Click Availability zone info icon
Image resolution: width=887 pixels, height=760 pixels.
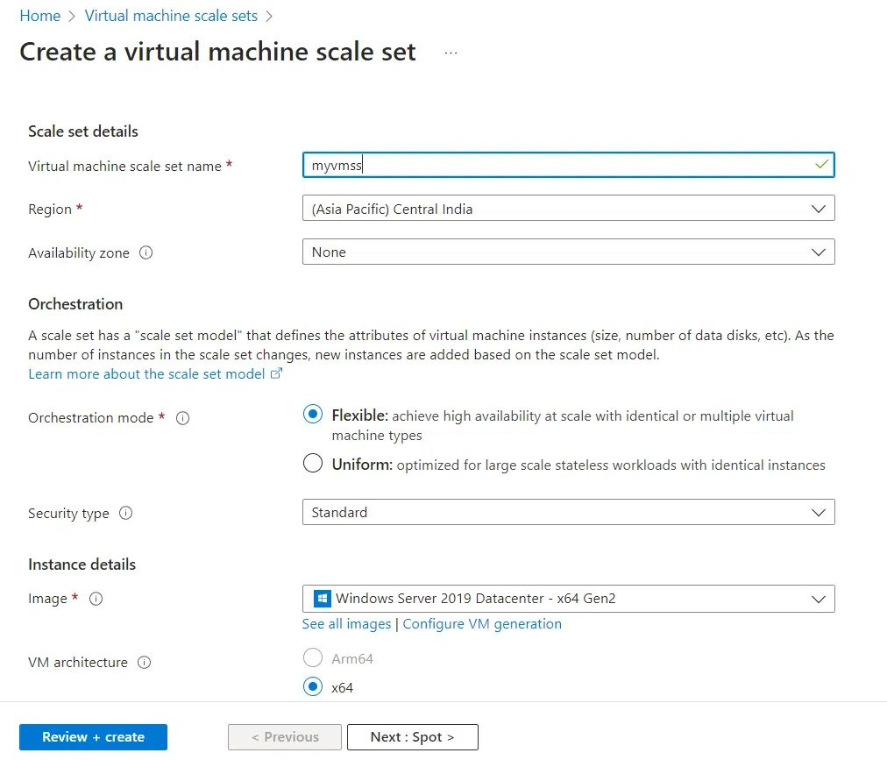pyautogui.click(x=146, y=252)
